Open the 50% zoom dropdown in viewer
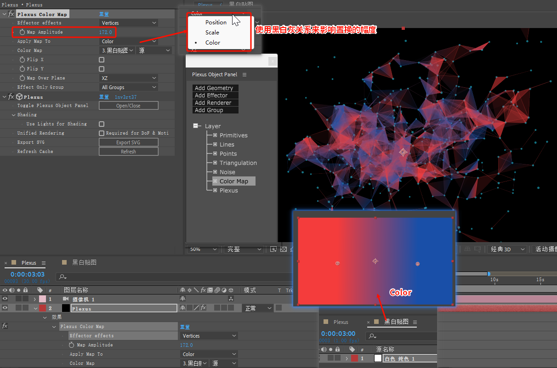This screenshot has width=557, height=368. click(204, 249)
